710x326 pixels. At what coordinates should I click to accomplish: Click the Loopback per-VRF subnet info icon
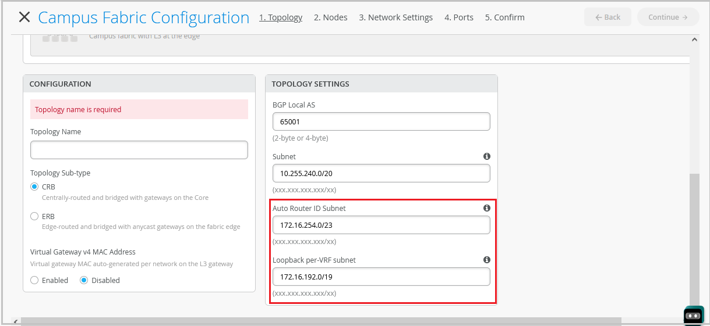(486, 260)
